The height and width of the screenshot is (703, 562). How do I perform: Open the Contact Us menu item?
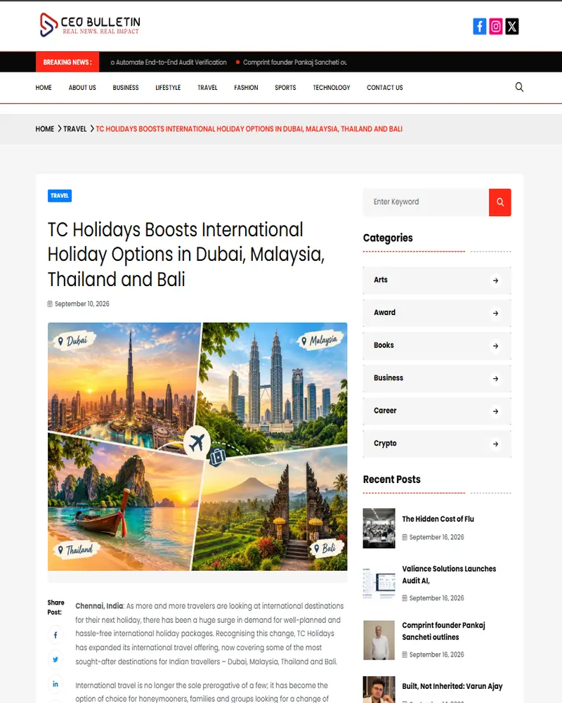pos(384,88)
